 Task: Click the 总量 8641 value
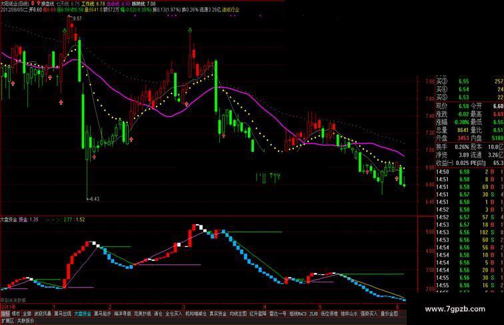[463, 130]
